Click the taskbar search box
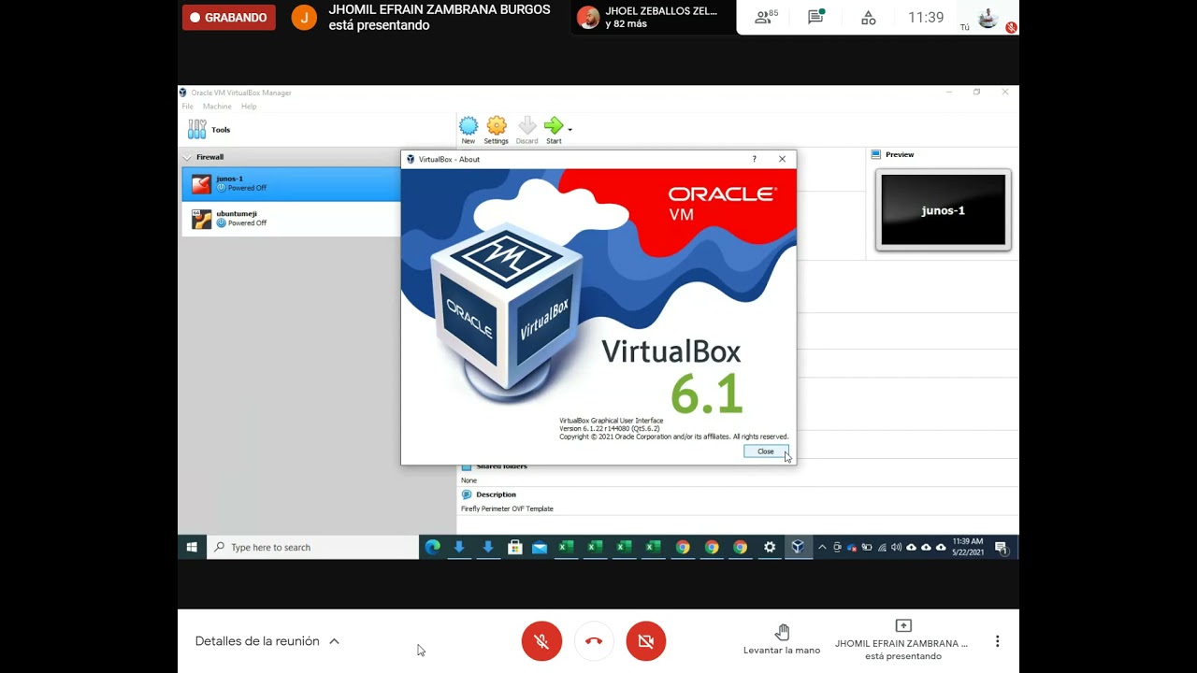The image size is (1197, 673). (312, 548)
